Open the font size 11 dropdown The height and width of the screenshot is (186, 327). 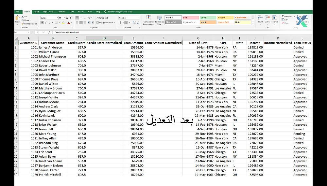[x=64, y=18]
